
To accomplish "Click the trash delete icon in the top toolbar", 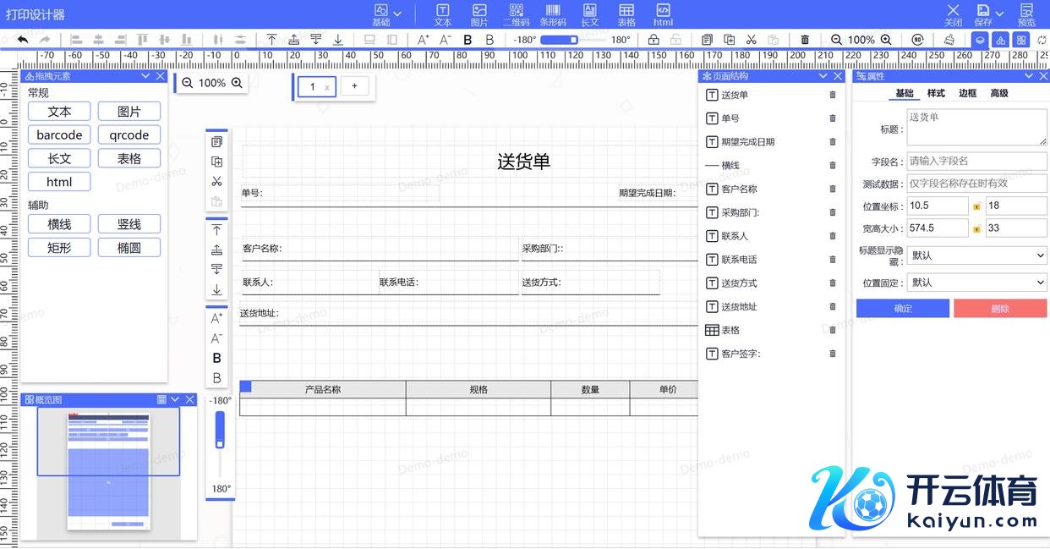I will click(x=805, y=40).
